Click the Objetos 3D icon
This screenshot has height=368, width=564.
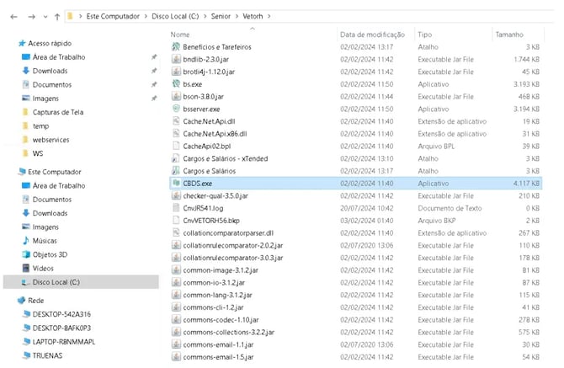[26, 254]
